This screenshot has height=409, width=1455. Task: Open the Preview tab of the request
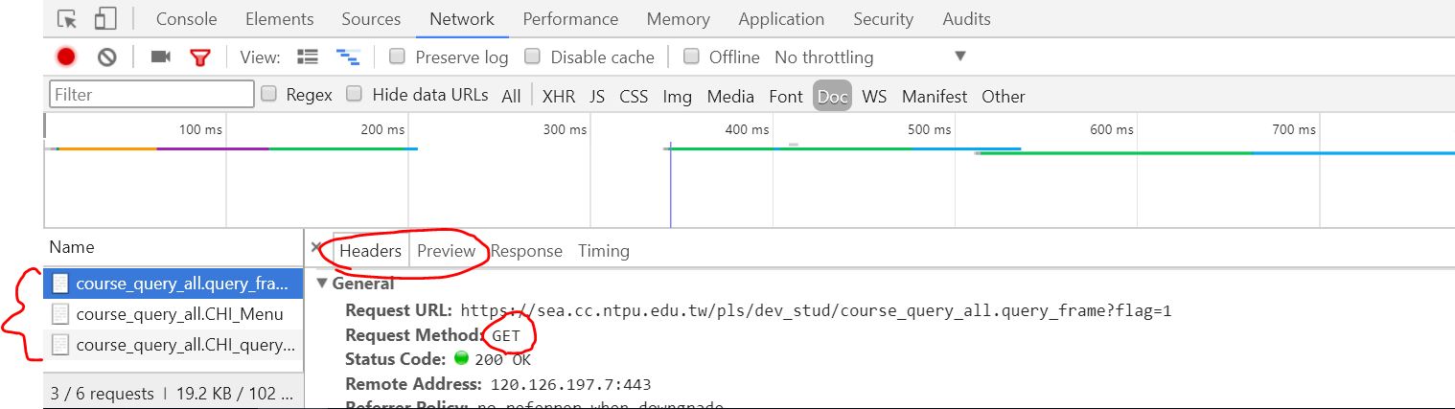coord(446,251)
